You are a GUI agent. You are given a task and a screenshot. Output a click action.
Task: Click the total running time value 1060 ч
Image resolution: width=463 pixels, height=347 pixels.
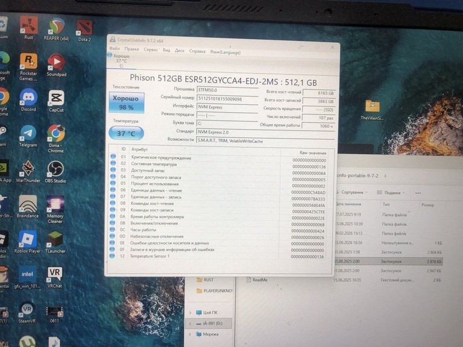coord(318,126)
